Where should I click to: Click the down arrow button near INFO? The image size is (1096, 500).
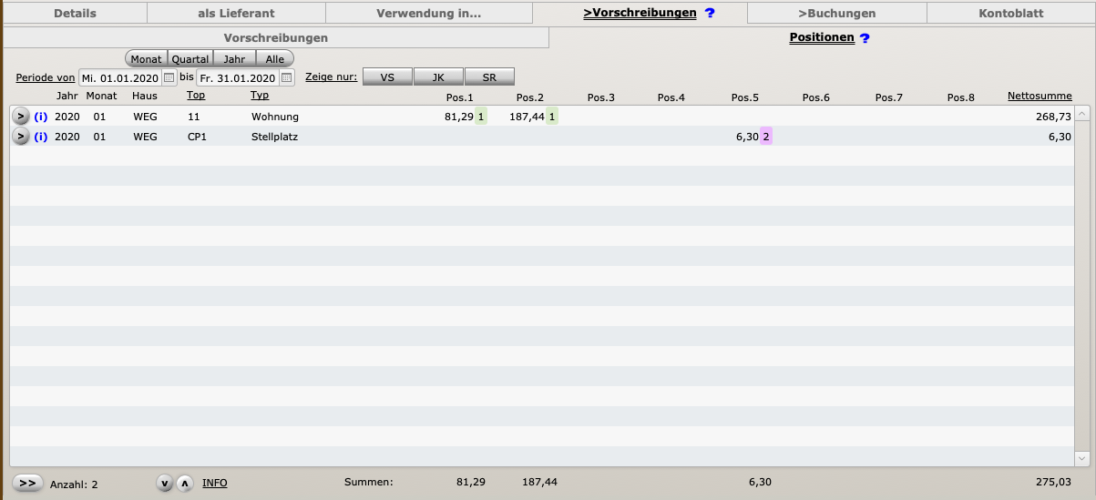point(165,484)
